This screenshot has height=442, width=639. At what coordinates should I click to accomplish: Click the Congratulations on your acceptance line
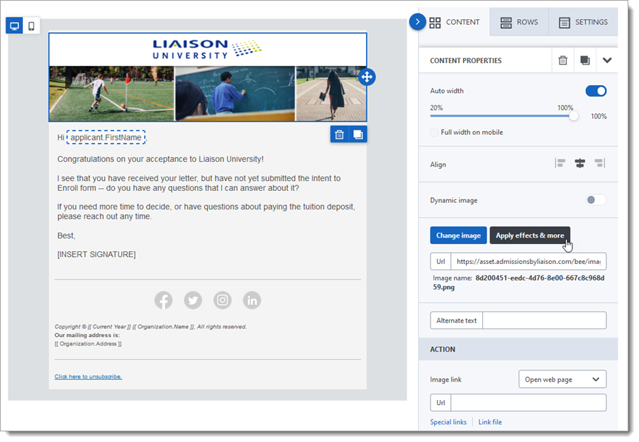(x=160, y=159)
